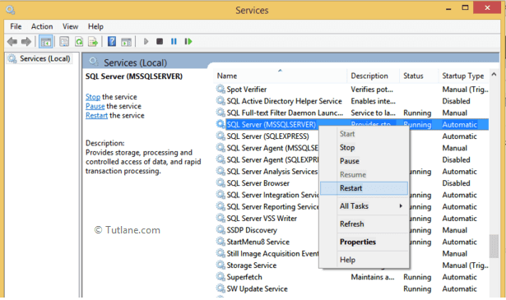Open the Help menu in menu bar
The height and width of the screenshot is (300, 506).
click(95, 26)
